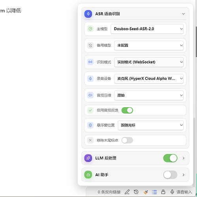The width and height of the screenshot is (197, 197).
Task: Click the pencil edit icon in status bar
Action: pos(127,192)
